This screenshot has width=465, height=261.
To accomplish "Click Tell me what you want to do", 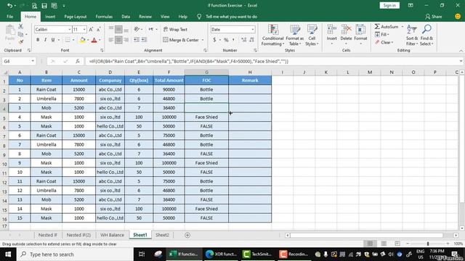I will [231, 17].
